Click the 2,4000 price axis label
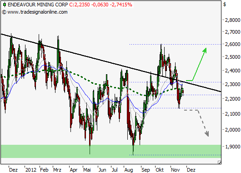 point(232,71)
